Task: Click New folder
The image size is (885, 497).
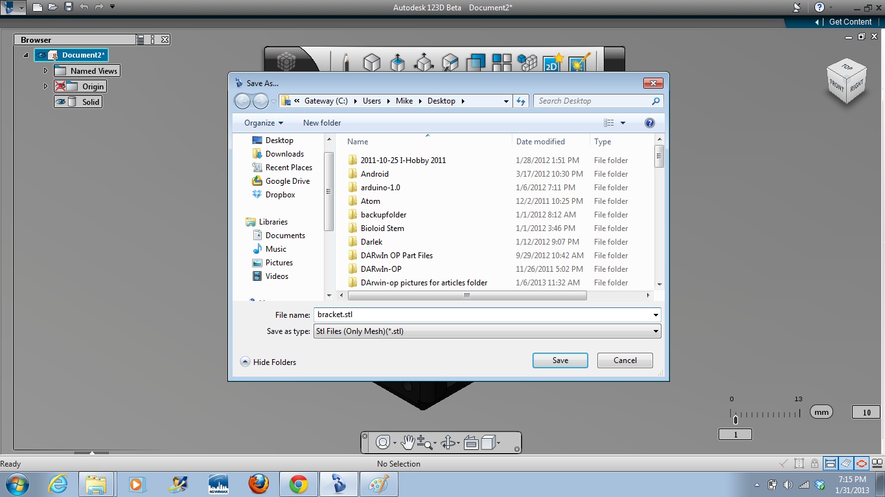Action: 322,123
